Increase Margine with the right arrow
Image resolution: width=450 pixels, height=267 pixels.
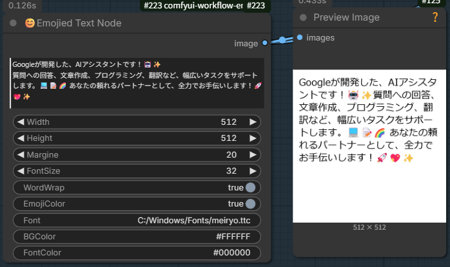253,154
